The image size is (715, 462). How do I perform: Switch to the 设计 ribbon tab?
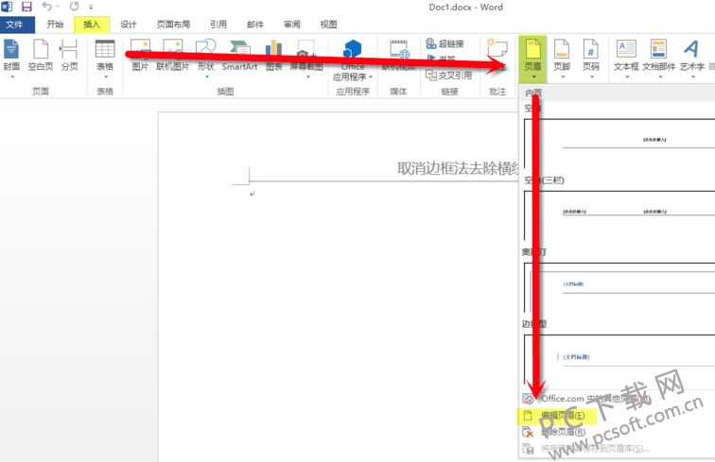(x=129, y=25)
